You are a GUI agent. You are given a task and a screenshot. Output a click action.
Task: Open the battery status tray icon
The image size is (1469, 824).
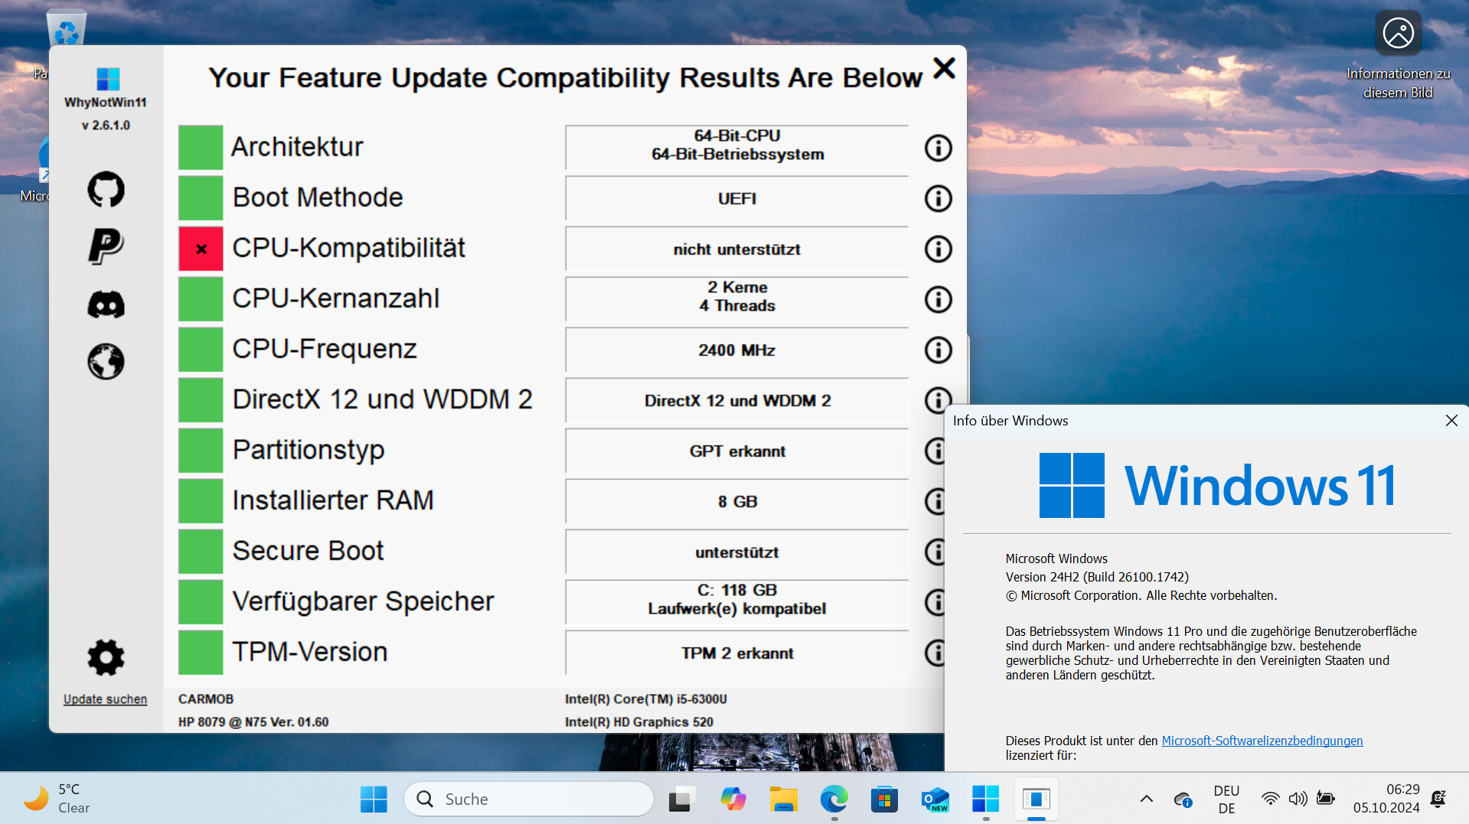tap(1325, 799)
